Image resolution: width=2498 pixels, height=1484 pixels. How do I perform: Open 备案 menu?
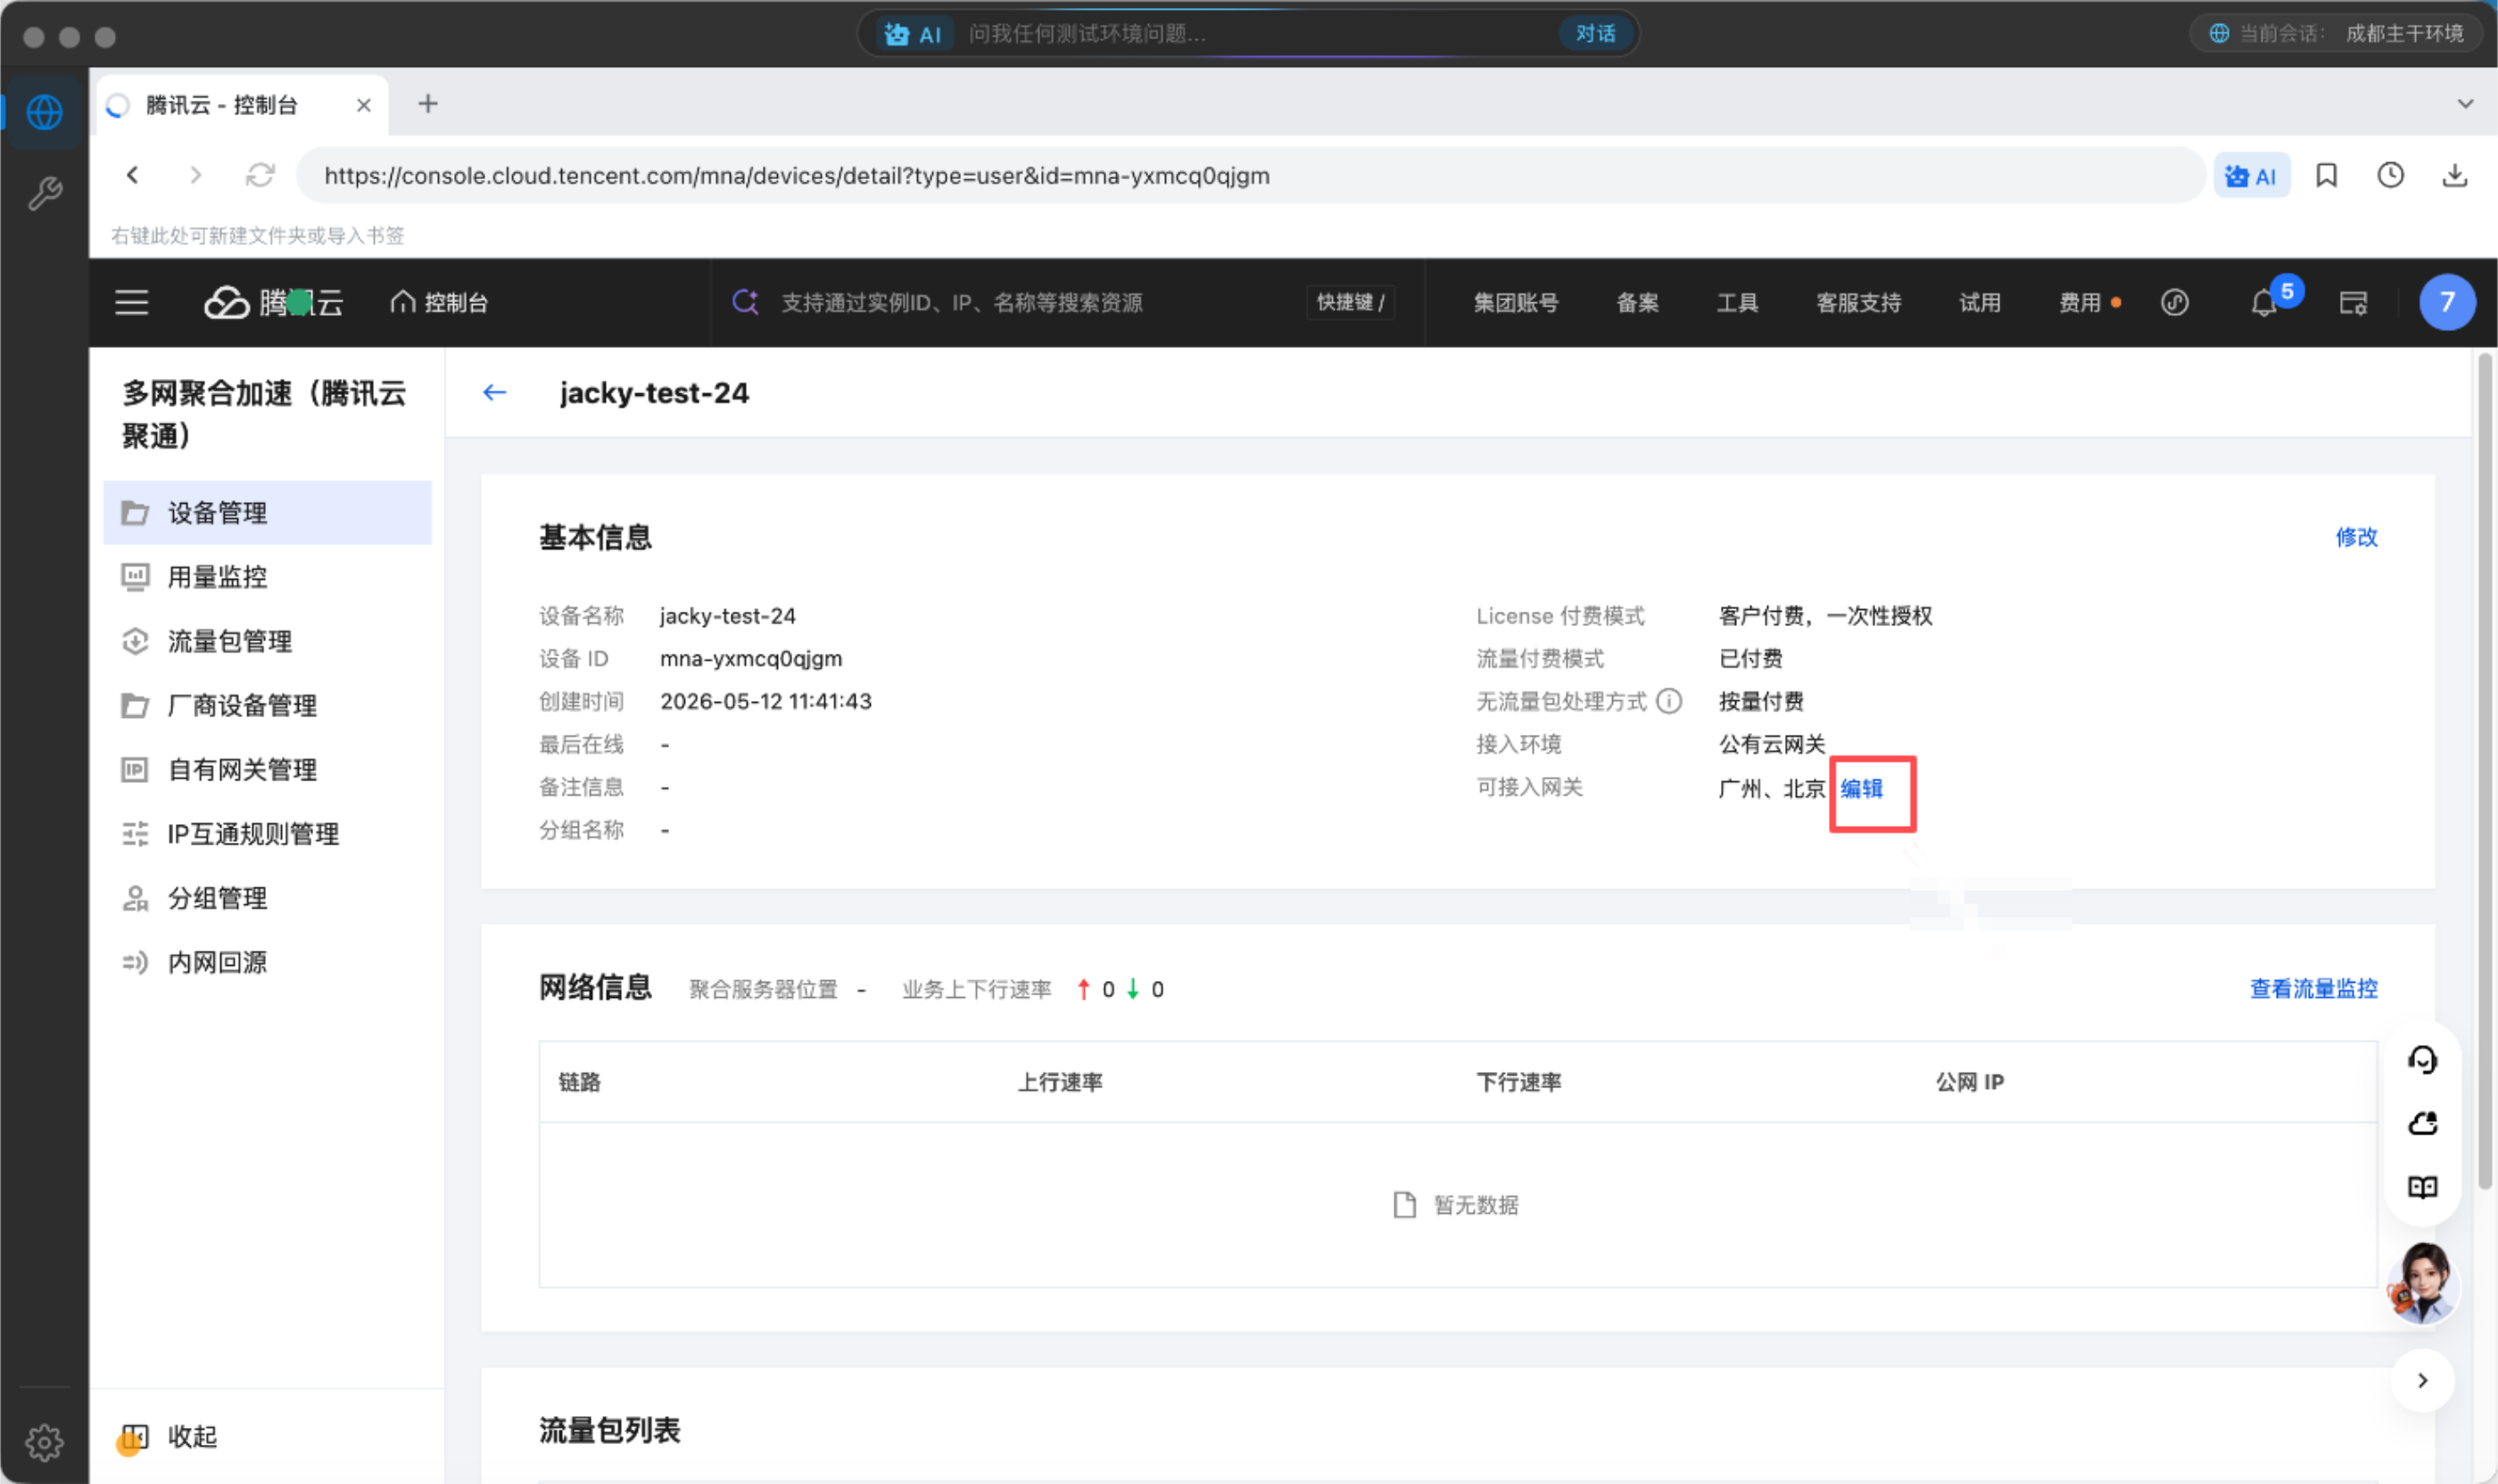click(x=1638, y=302)
